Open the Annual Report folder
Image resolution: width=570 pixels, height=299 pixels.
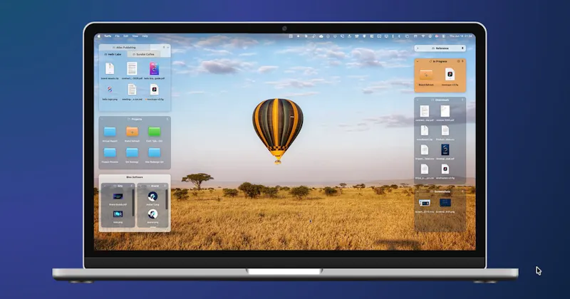[110, 132]
